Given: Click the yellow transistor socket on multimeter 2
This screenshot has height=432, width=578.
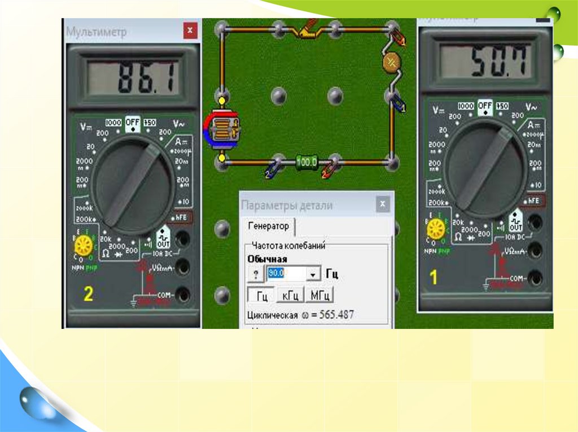Looking at the screenshot, I should (x=84, y=246).
